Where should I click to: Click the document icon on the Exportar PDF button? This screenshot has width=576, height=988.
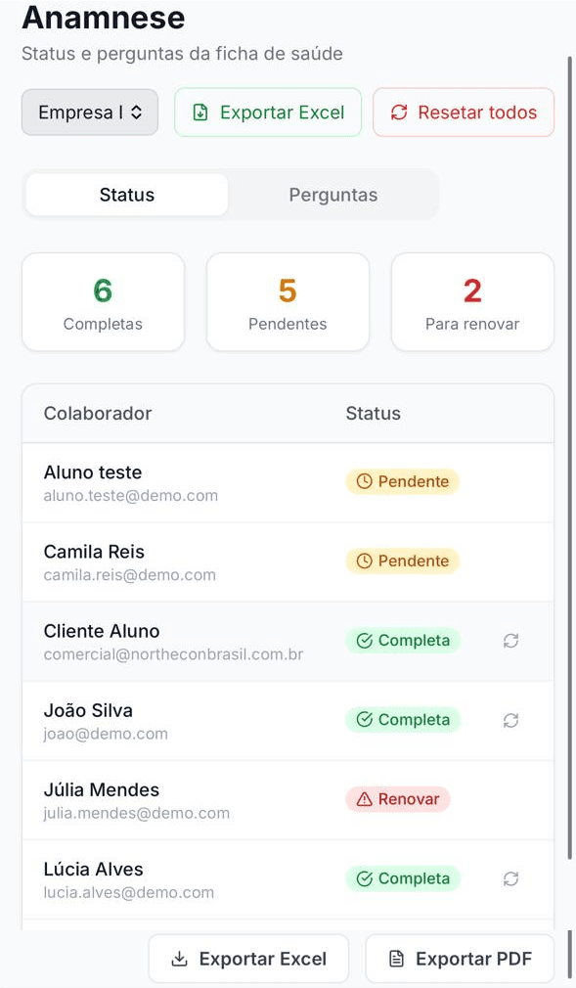click(x=396, y=959)
